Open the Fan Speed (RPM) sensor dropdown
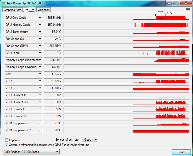 [40, 46]
